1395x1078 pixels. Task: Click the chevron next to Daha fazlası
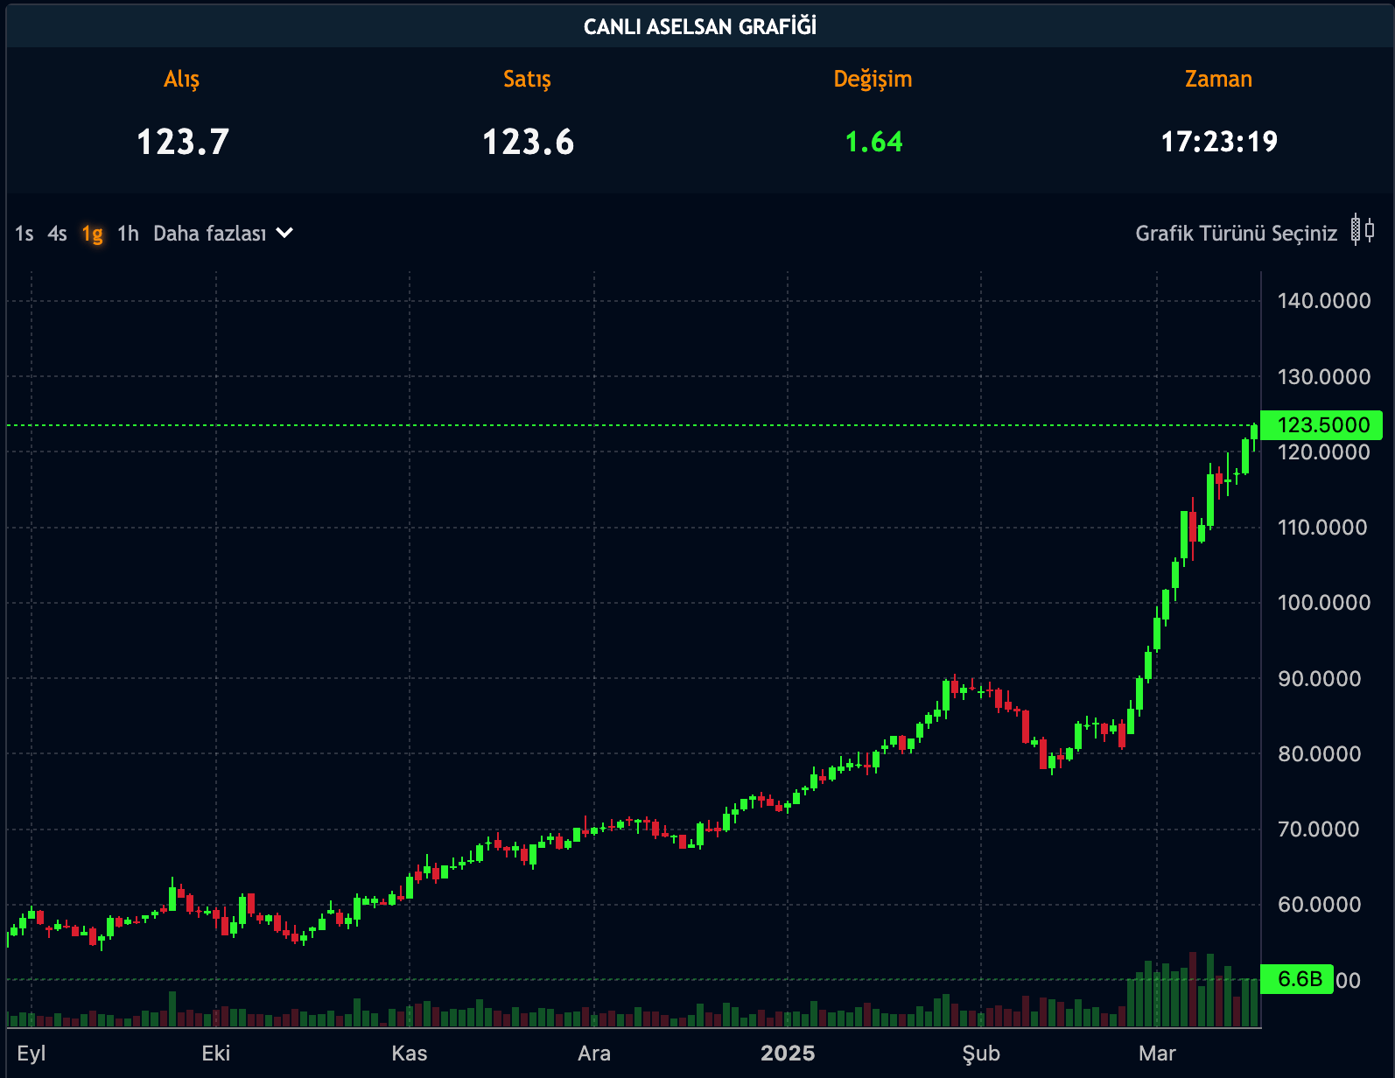click(x=284, y=233)
